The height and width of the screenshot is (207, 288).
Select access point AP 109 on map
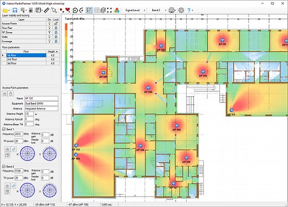tap(186, 158)
